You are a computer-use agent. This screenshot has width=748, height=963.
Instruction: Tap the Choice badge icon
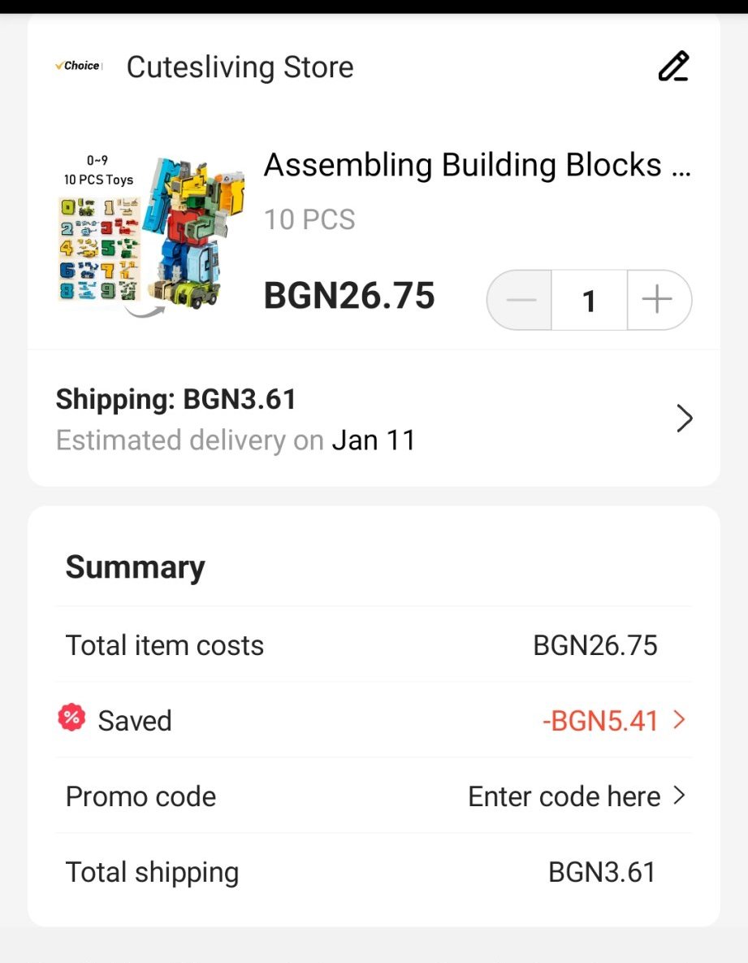(x=79, y=66)
